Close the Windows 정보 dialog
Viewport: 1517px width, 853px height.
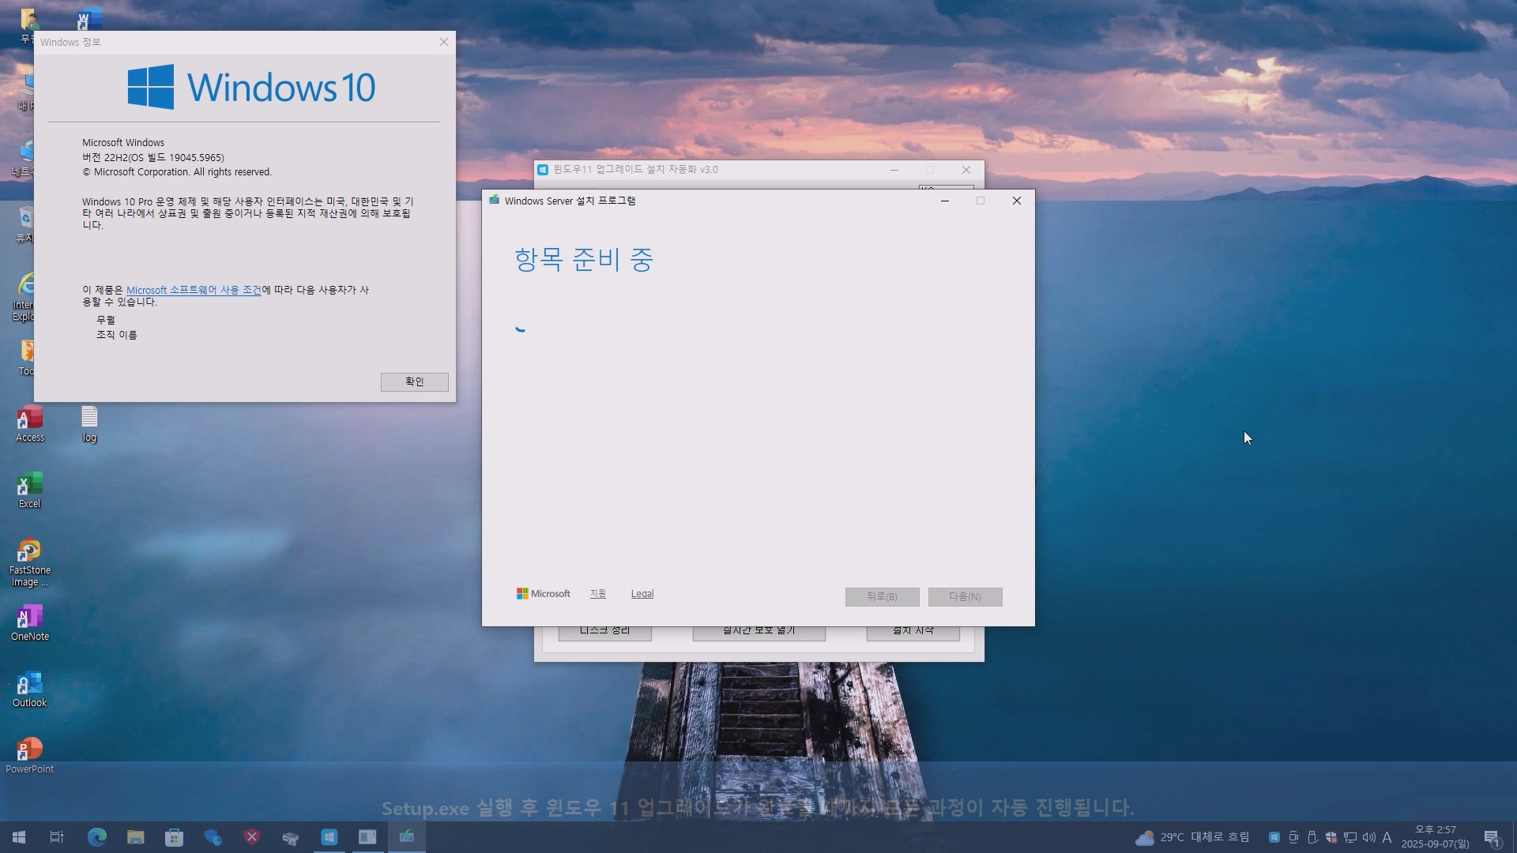coord(444,42)
